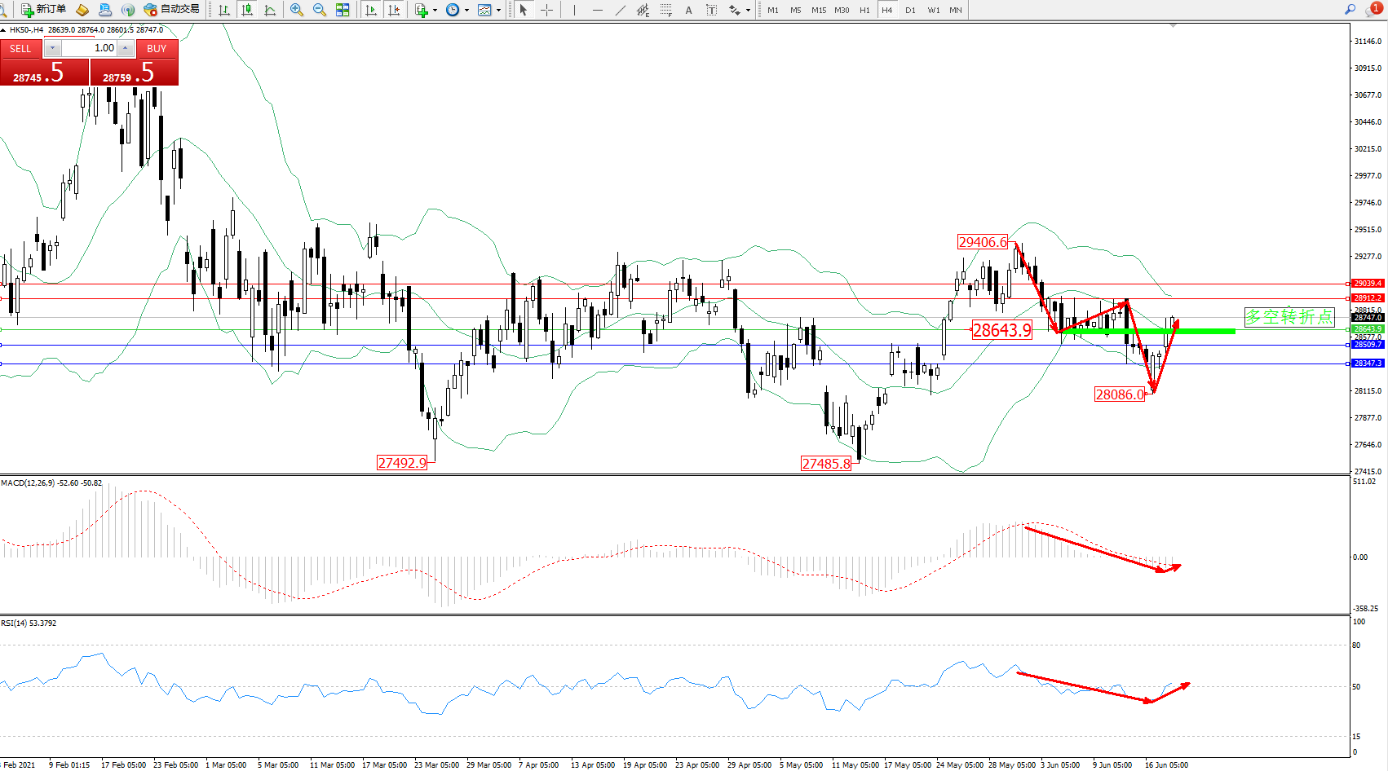Click the zoom in magnifier icon
Screen dimensions: 1388x771
tap(297, 10)
